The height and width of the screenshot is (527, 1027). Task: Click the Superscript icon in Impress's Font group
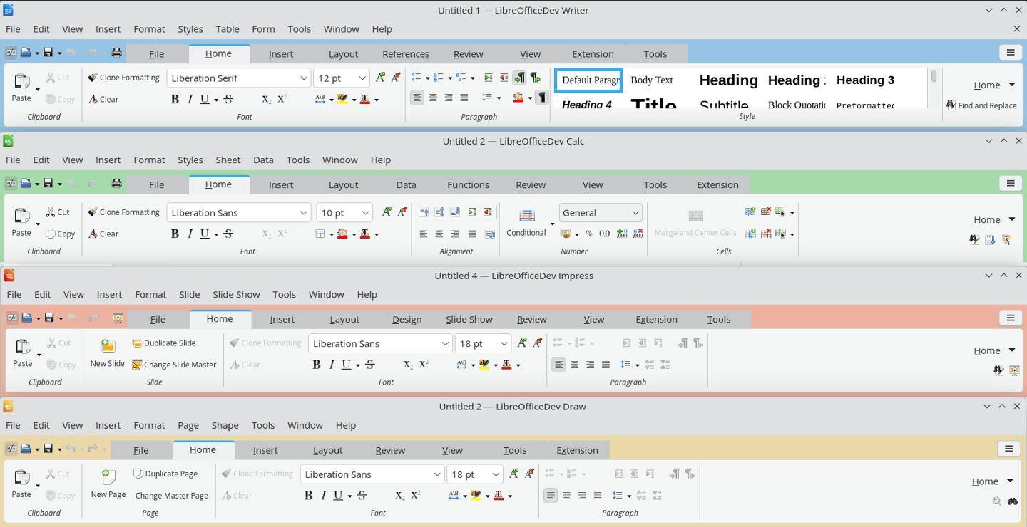tap(424, 365)
